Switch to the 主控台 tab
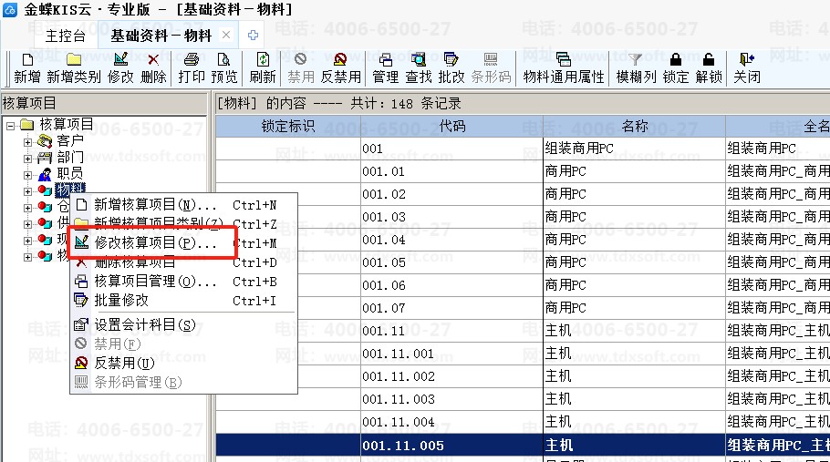Viewport: 830px width, 462px height. coord(66,36)
